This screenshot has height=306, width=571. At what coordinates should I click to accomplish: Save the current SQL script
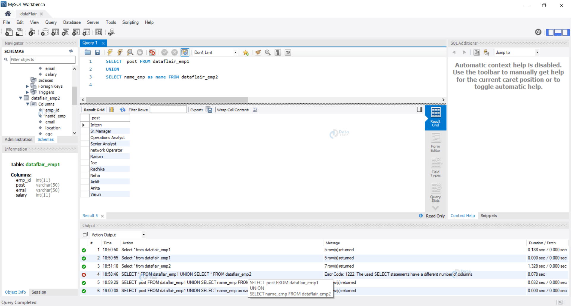[x=97, y=52]
